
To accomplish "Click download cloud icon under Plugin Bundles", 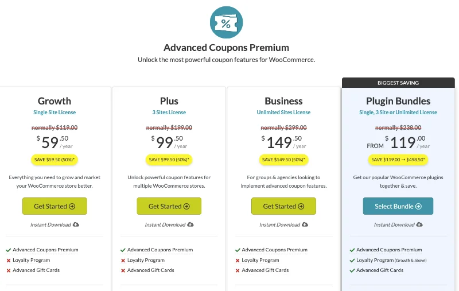I will point(420,224).
